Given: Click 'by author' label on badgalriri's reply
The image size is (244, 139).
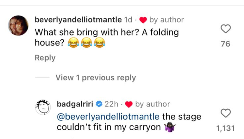Looking at the screenshot, I should pyautogui.click(x=152, y=104).
